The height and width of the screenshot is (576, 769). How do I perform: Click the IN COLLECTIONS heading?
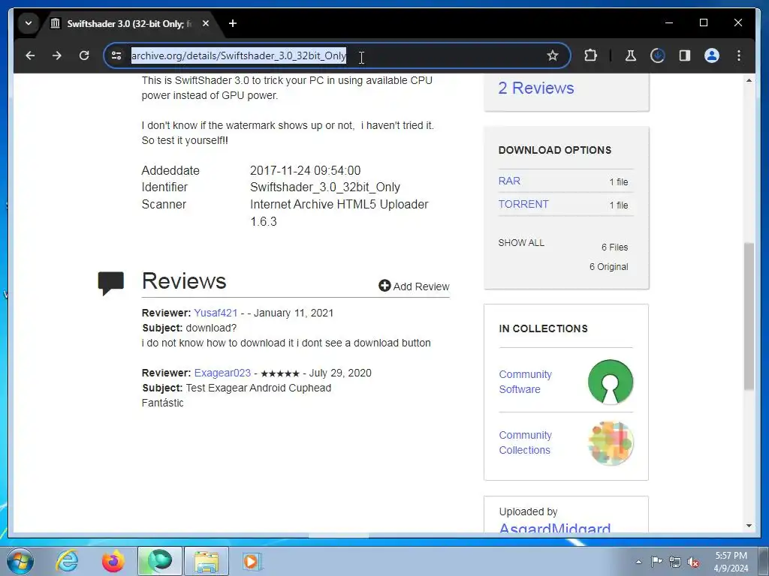point(543,328)
